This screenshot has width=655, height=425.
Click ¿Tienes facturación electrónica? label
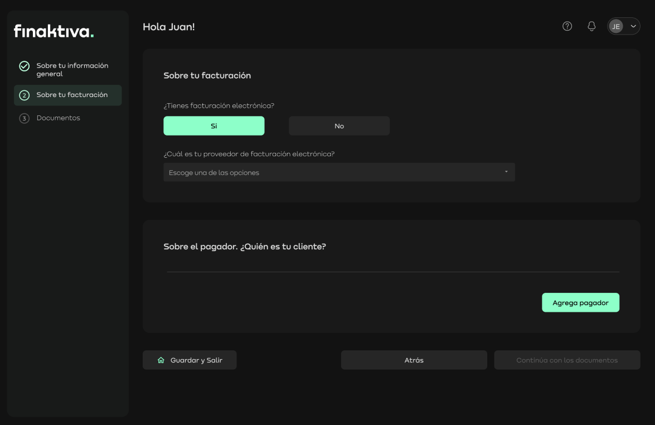pos(219,106)
